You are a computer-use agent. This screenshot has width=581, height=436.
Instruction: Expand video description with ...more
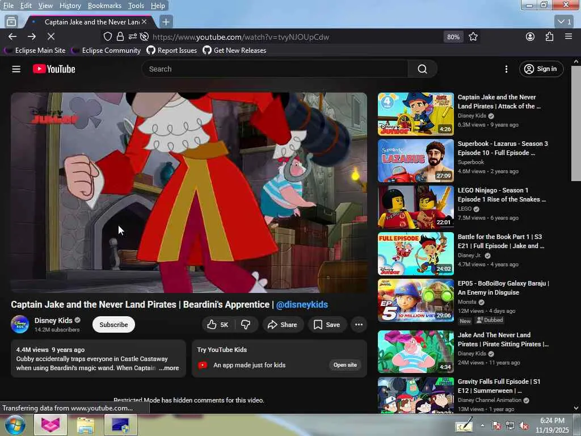click(x=169, y=368)
